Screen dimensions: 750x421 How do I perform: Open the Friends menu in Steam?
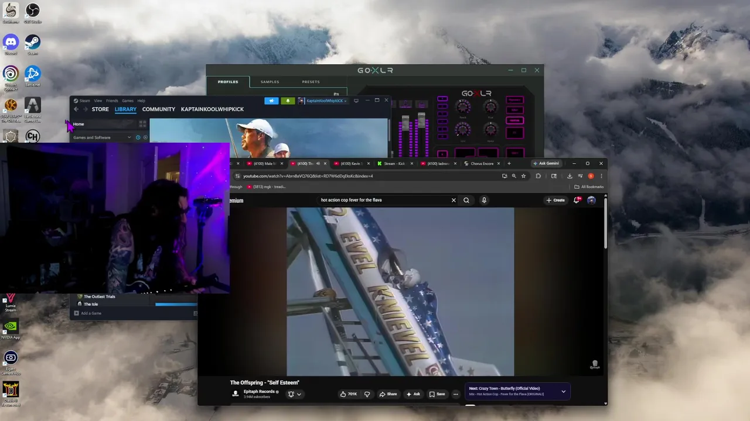(x=112, y=101)
